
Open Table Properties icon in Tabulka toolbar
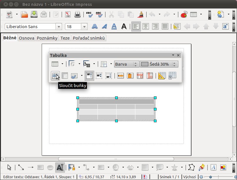pyautogui.click(x=172, y=75)
